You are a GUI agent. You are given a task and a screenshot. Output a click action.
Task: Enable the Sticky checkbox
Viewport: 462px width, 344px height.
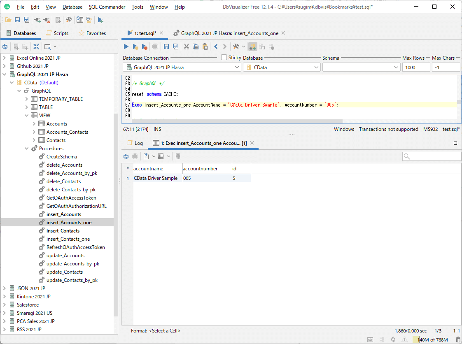224,58
